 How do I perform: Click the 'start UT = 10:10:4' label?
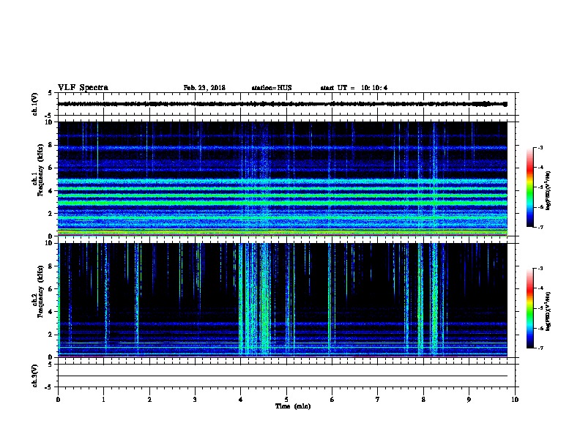pyautogui.click(x=354, y=88)
